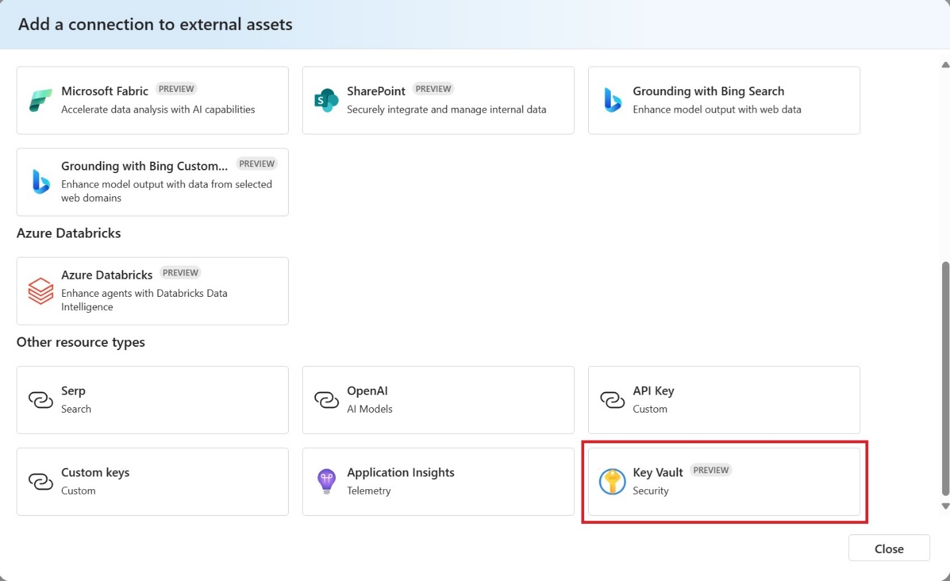
Task: Click the PREVIEW badge on Microsoft Fabric
Action: pos(176,89)
